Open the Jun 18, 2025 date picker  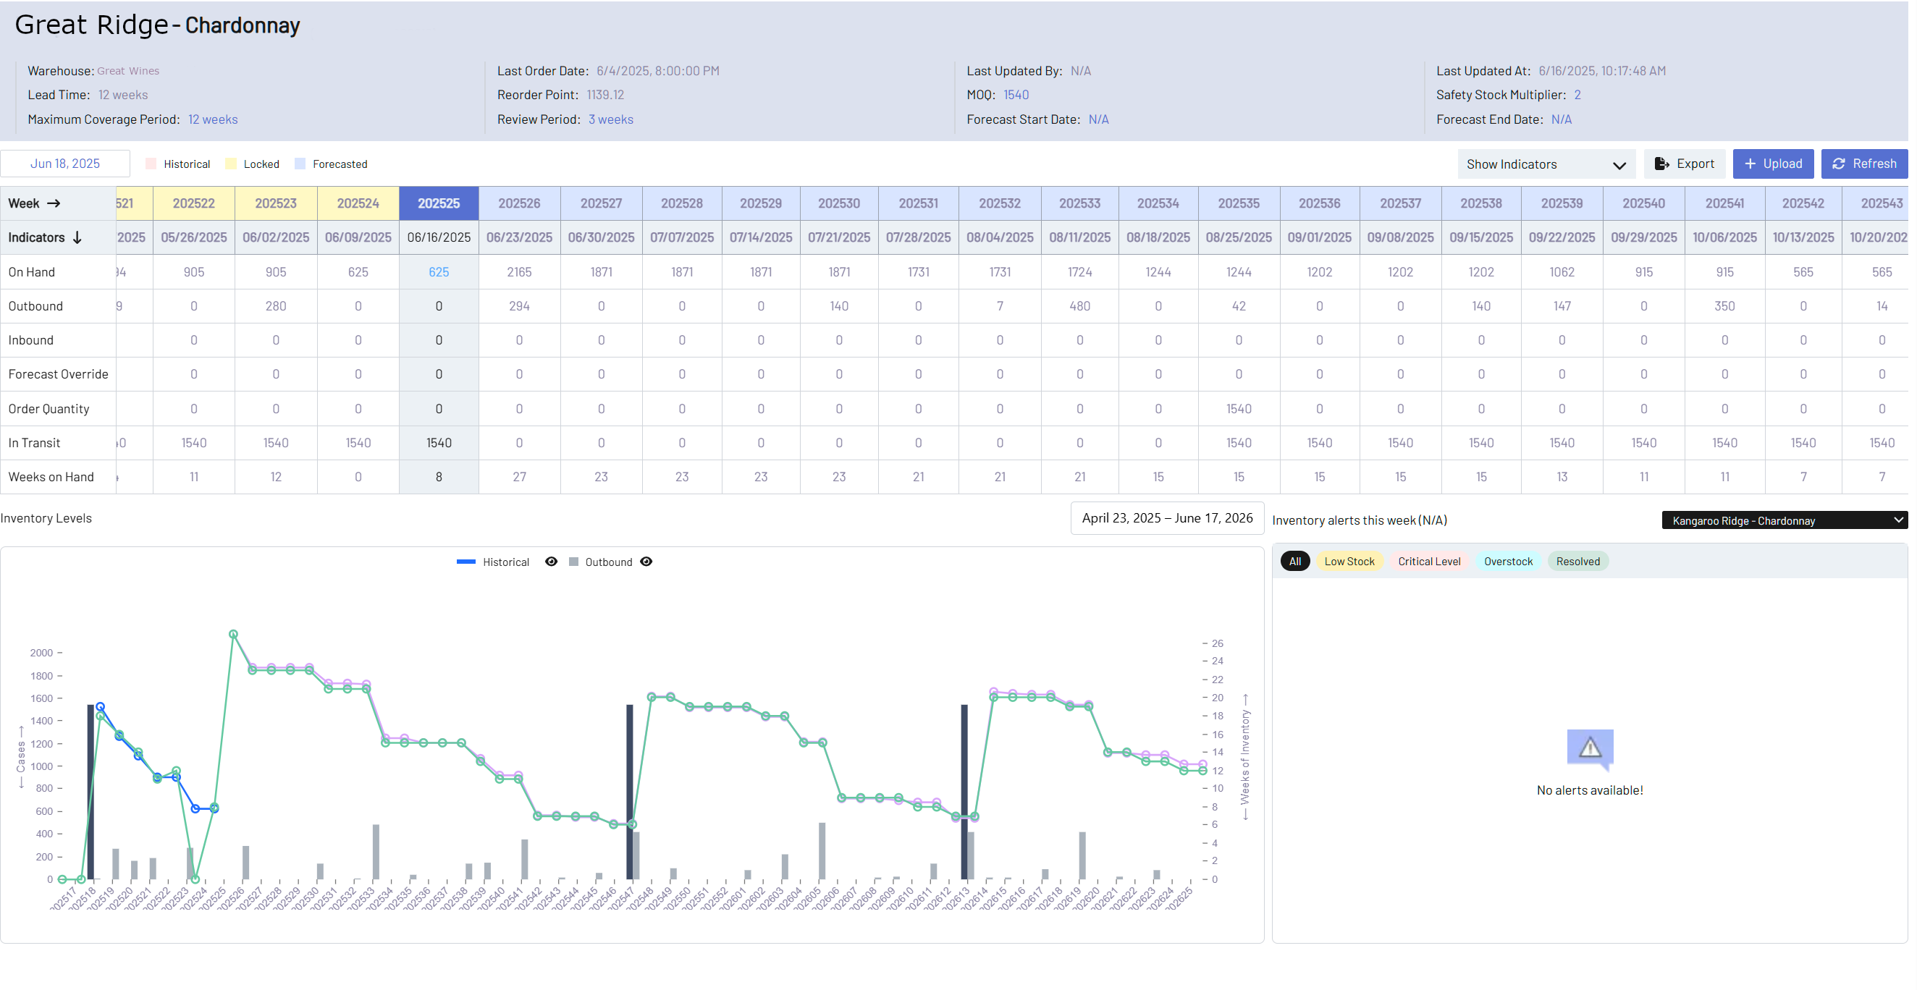(x=64, y=164)
